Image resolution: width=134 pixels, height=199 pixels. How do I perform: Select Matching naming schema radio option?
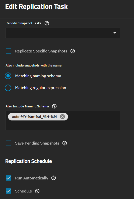point(8,76)
